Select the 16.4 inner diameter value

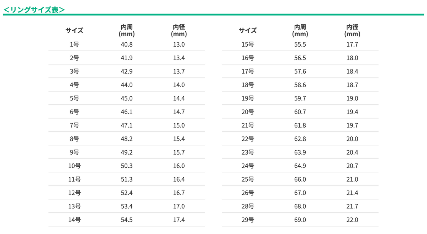coord(179,180)
